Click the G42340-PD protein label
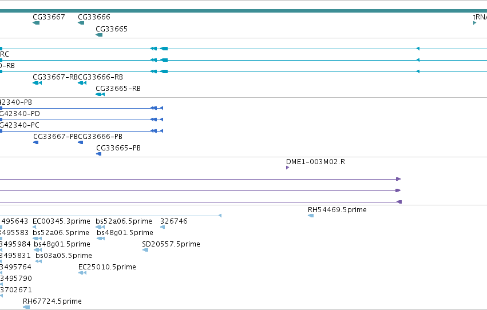This screenshot has height=310, width=487. pos(20,114)
